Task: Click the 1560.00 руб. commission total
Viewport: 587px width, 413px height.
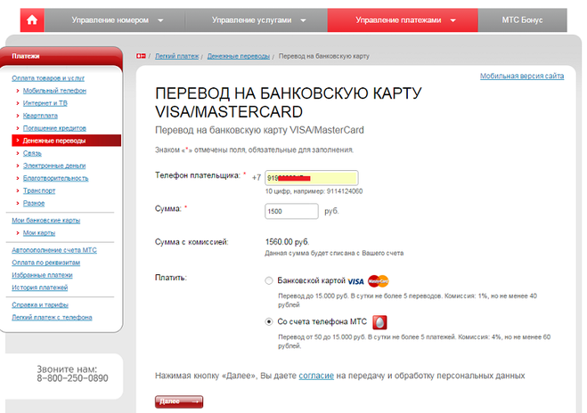Action: click(x=287, y=242)
